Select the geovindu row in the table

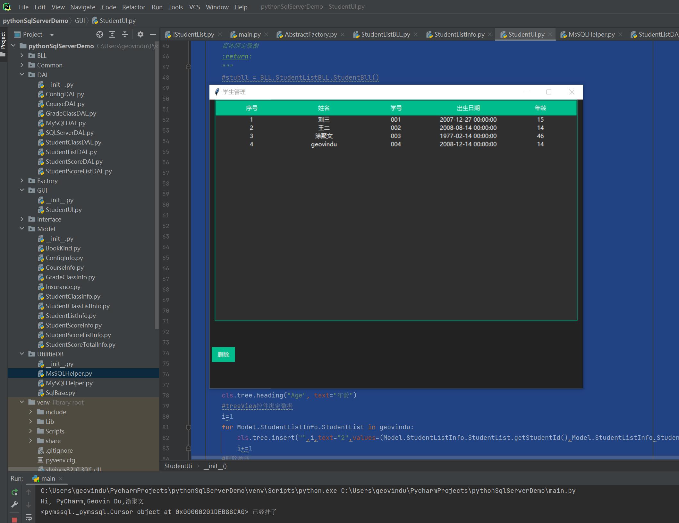click(324, 144)
